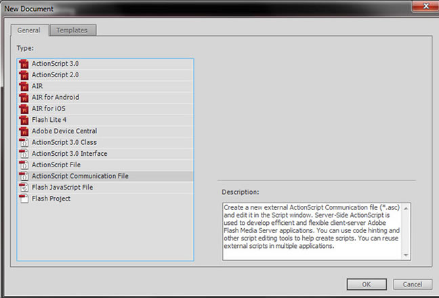Pick Flash JavaScript File entry

(105, 187)
